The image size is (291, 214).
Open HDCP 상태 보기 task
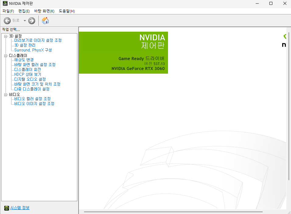28,74
